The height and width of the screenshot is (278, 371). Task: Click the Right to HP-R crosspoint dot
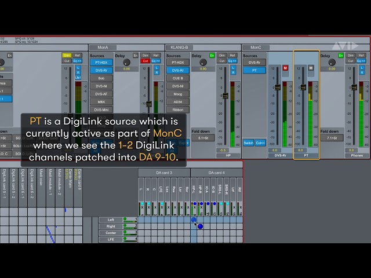tap(201, 226)
